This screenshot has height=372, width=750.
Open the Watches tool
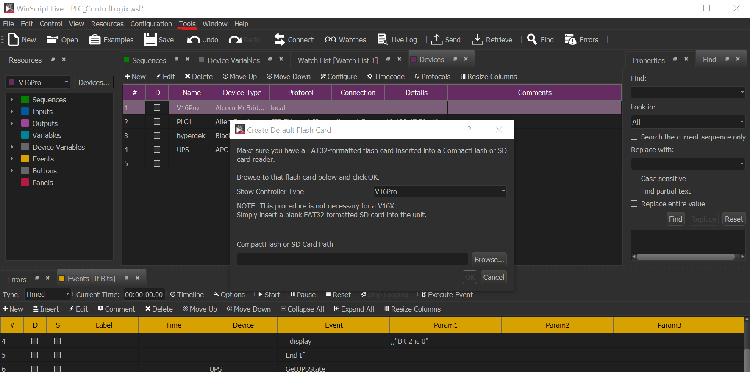[345, 40]
